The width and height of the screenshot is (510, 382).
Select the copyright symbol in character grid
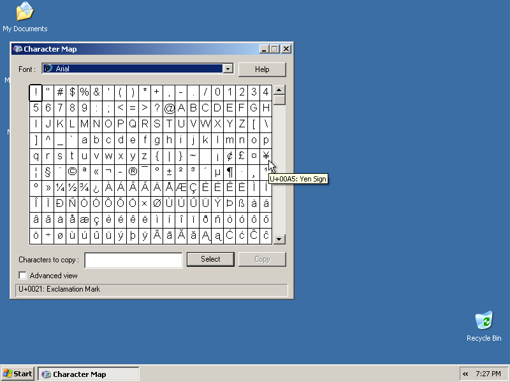pyautogui.click(x=72, y=172)
